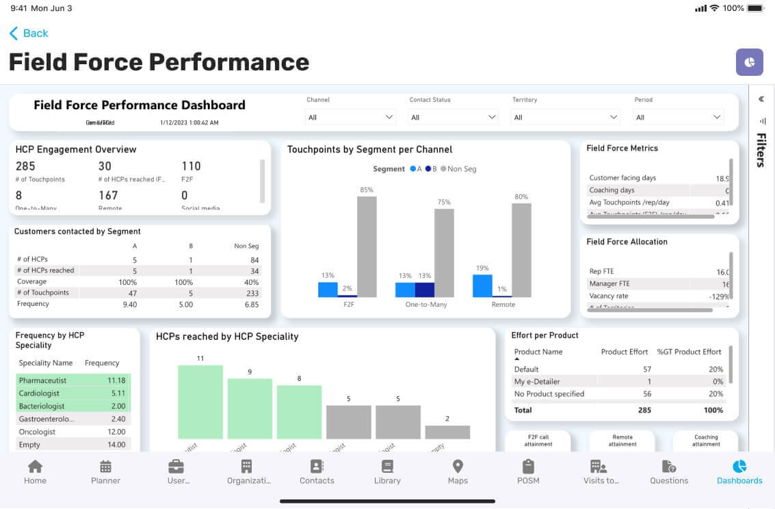
Task: Click the My e-Detailer product row
Action: click(619, 382)
